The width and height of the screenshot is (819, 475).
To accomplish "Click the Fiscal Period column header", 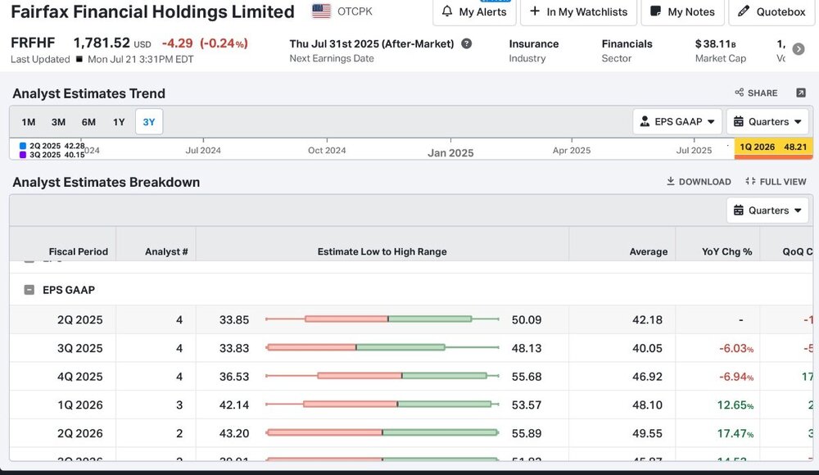I will pos(79,251).
